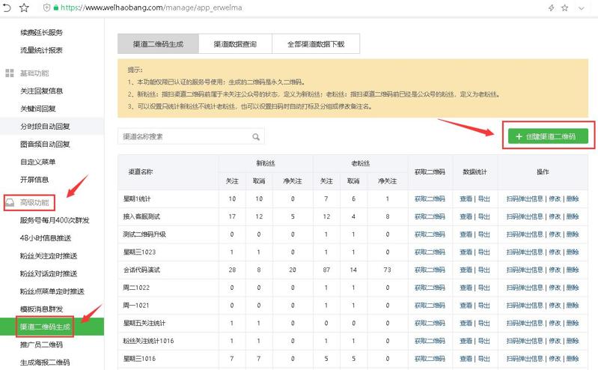Open 粉丝对话定时推送 in sidebar
This screenshot has width=598, height=370.
[49, 273]
